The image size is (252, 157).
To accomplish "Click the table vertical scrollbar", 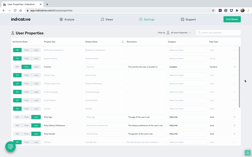I will tap(239, 77).
